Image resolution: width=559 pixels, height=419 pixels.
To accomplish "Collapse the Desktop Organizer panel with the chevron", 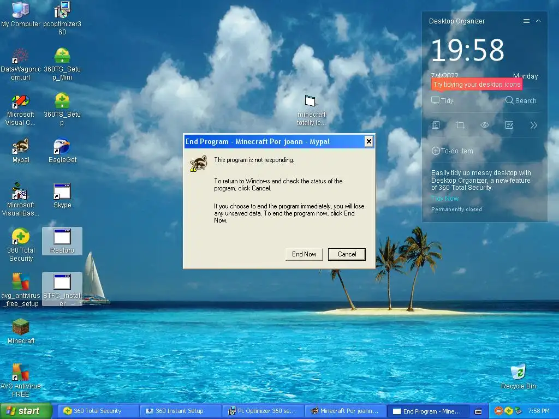I will click(538, 21).
